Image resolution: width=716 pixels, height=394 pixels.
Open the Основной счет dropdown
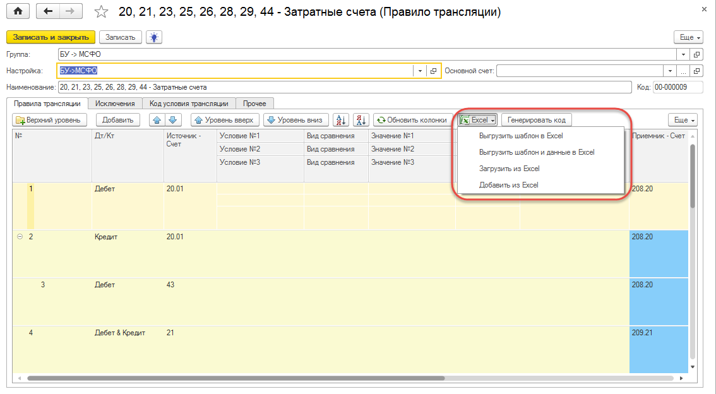tap(669, 71)
